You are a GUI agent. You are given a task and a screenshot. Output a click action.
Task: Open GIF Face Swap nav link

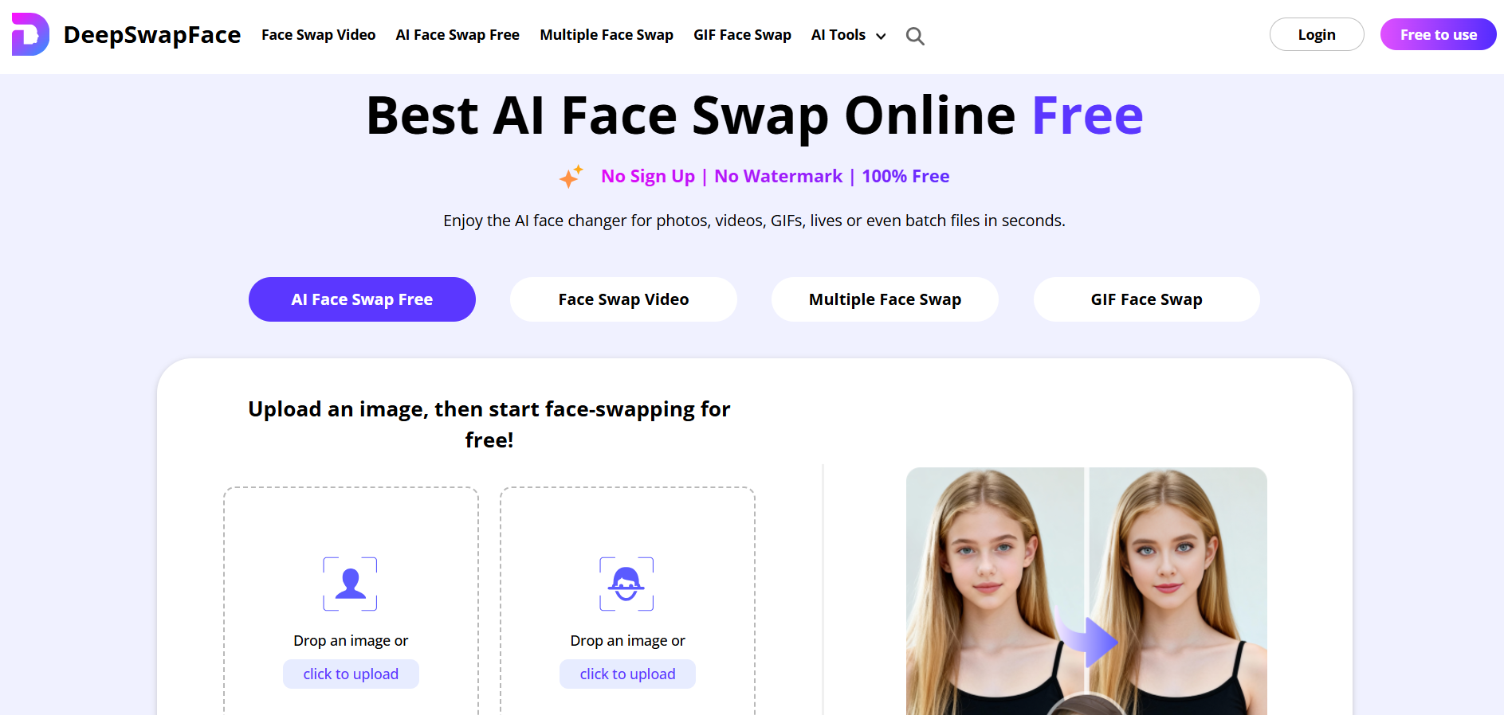(742, 35)
